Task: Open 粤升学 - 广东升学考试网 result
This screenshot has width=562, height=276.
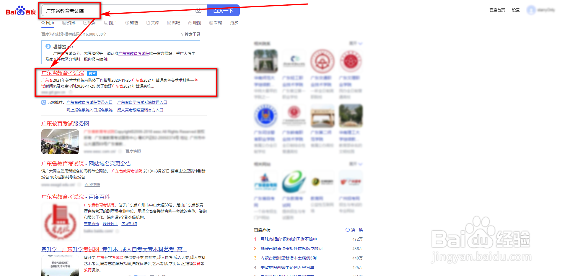Action: (114, 249)
